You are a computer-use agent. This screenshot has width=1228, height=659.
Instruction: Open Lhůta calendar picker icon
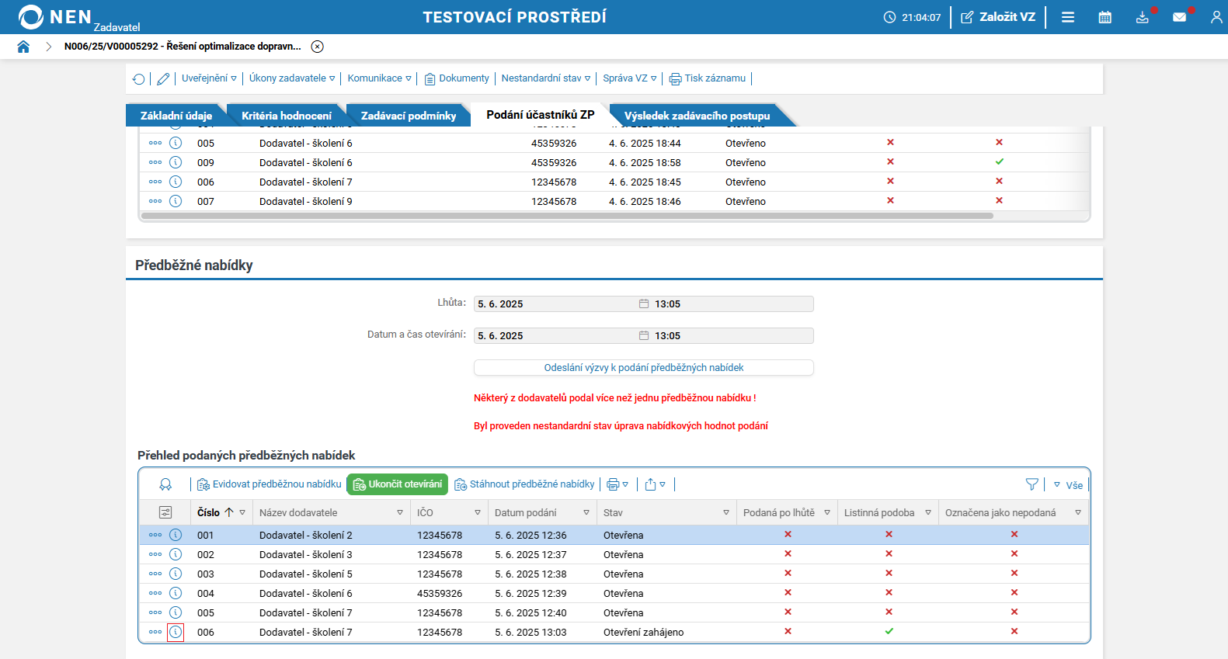pos(644,303)
